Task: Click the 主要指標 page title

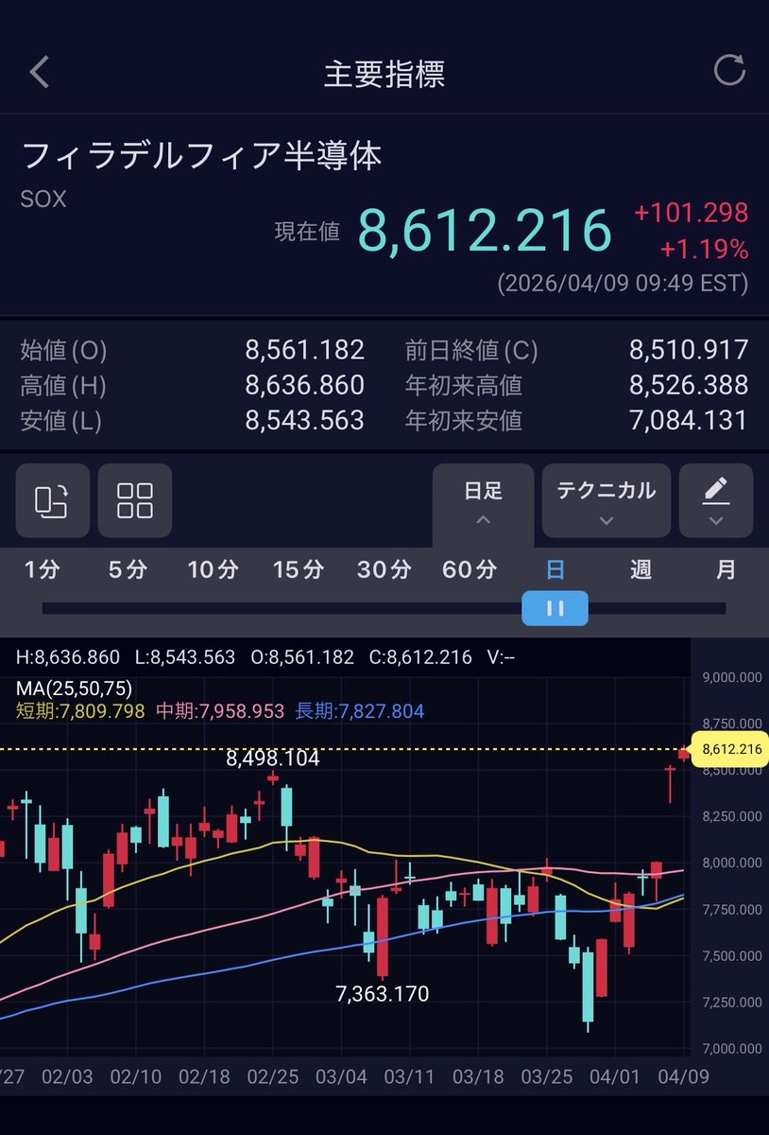Action: click(384, 73)
